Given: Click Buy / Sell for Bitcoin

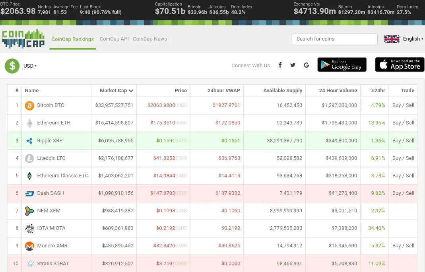Looking at the screenshot, I should tap(403, 105).
